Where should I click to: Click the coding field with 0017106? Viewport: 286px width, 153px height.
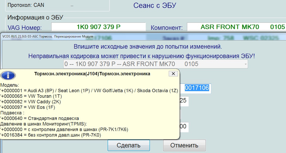coord(195,88)
